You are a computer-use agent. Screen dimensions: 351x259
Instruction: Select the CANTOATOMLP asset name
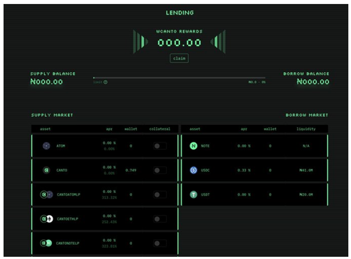(69, 194)
